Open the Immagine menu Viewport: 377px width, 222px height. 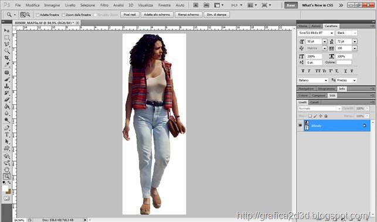(x=52, y=5)
